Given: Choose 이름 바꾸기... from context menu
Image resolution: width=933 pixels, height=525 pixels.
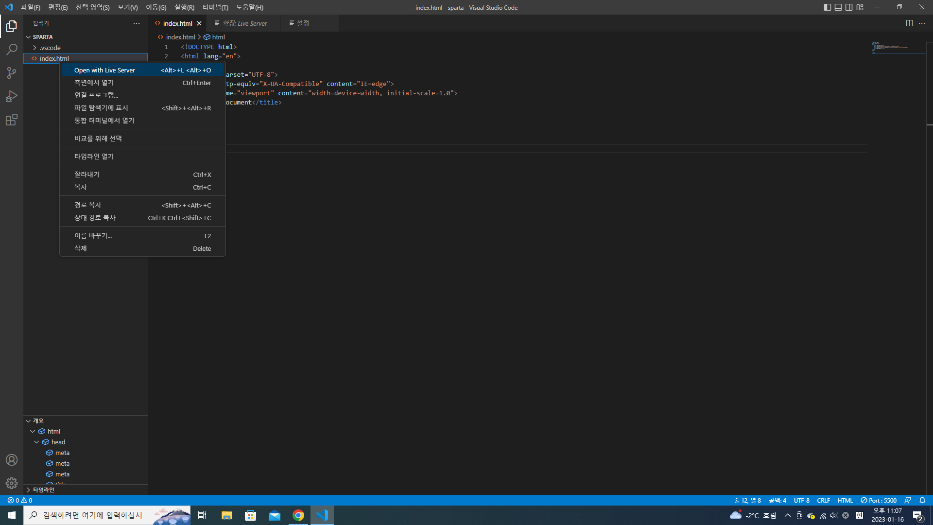Looking at the screenshot, I should click(142, 236).
